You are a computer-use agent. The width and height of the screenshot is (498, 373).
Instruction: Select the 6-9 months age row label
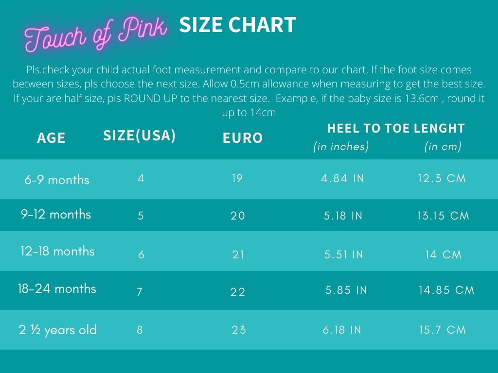click(57, 180)
